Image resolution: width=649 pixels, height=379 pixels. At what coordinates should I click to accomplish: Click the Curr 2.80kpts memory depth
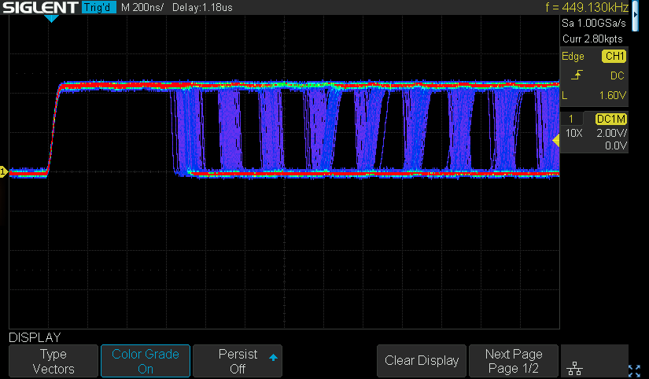(592, 39)
